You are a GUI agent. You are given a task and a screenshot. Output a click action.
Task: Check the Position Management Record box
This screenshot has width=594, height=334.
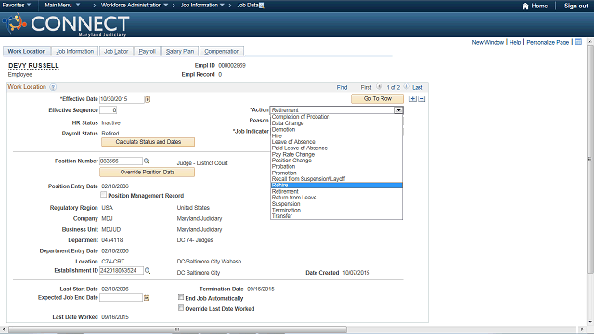tap(103, 195)
